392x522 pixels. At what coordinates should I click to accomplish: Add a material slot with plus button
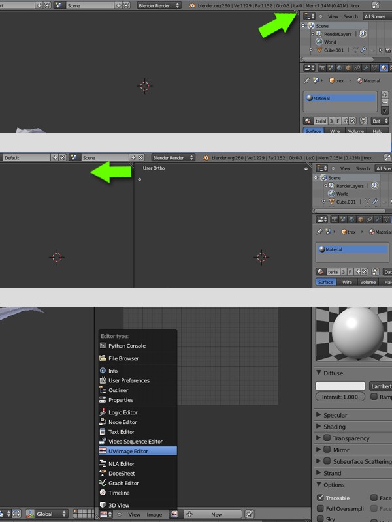pos(385,95)
